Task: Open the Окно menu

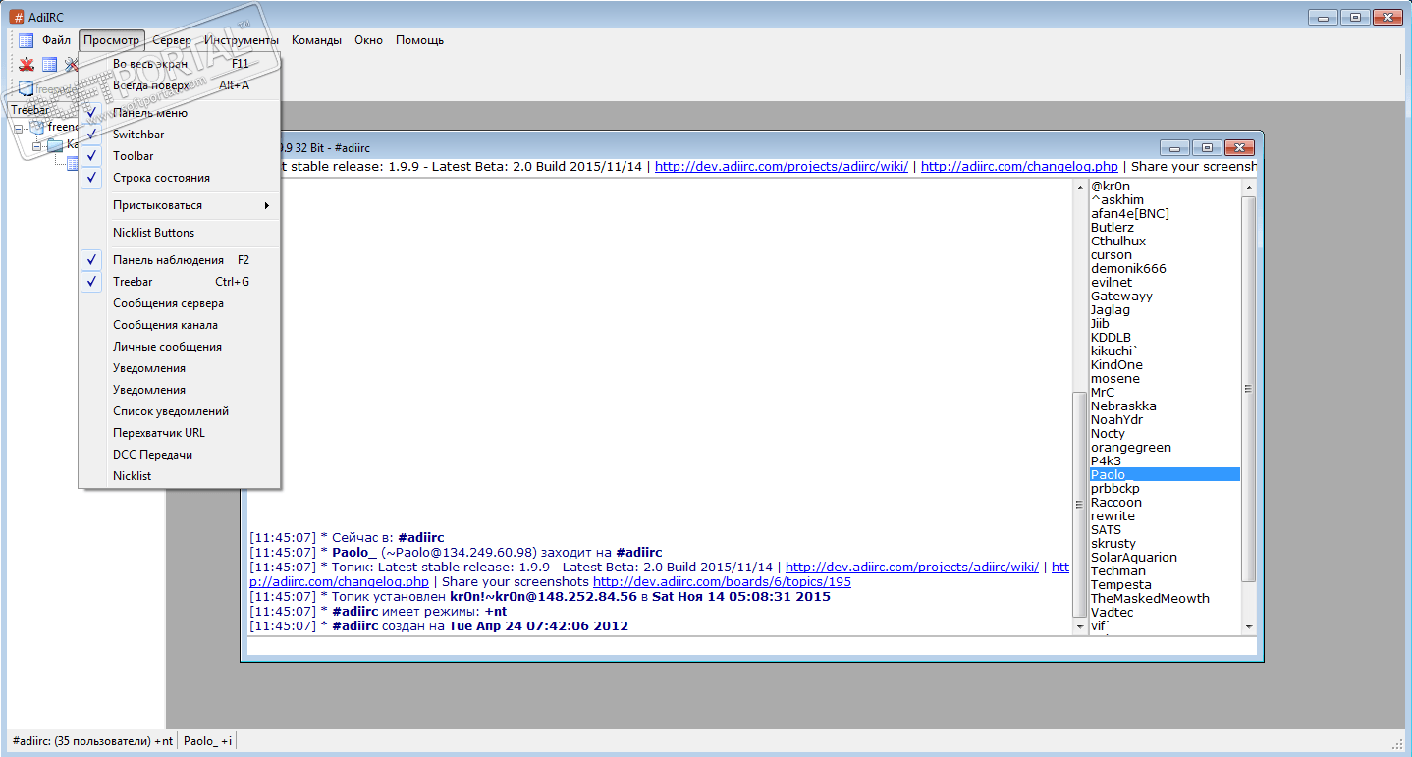Action: (368, 40)
